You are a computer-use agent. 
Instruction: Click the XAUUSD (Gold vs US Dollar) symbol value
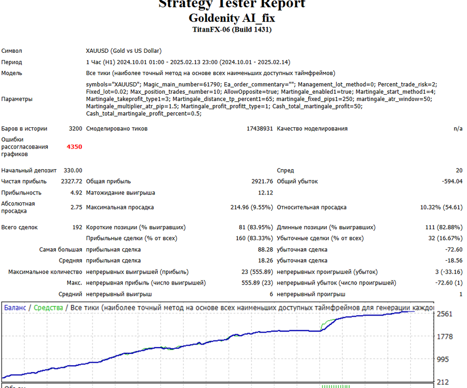click(x=124, y=51)
